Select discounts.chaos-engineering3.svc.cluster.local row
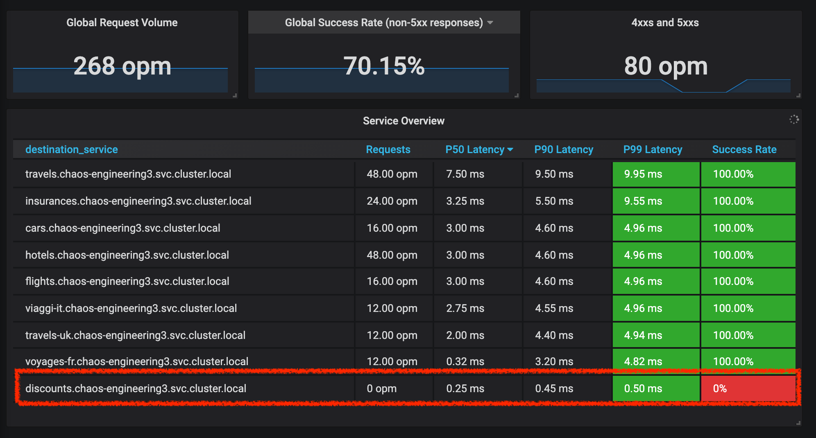 click(x=404, y=388)
